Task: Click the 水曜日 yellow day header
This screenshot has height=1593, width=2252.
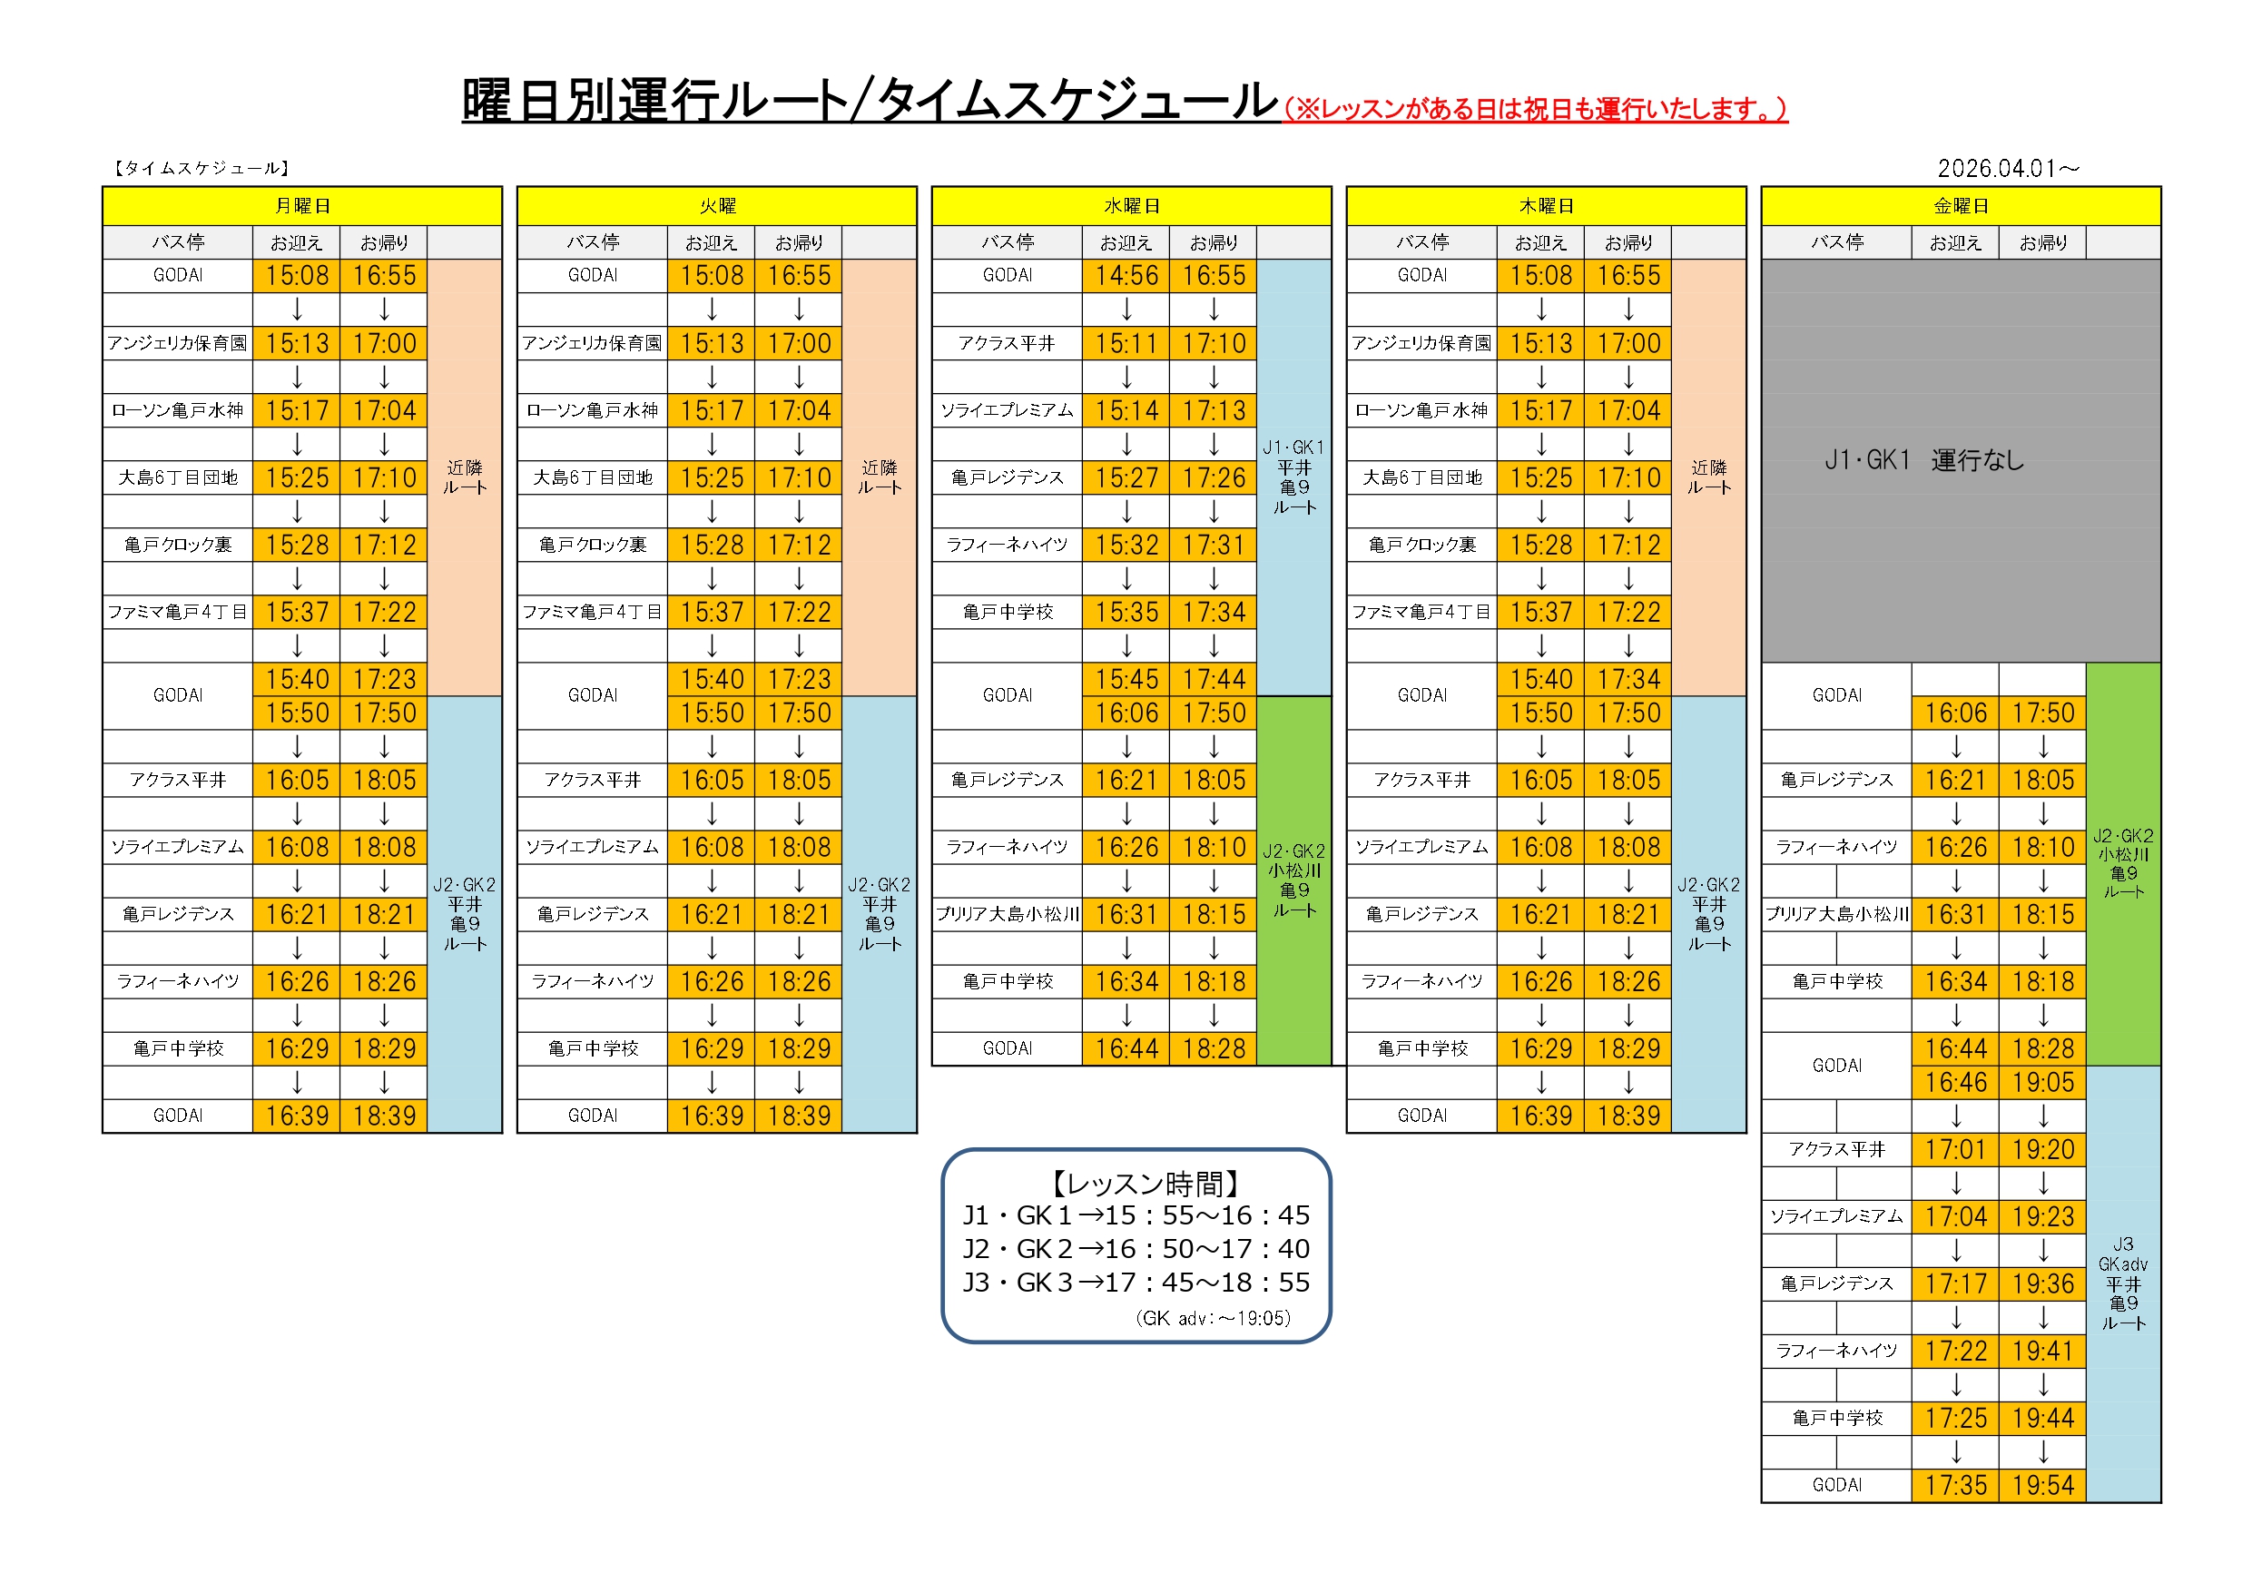Action: click(x=1131, y=206)
